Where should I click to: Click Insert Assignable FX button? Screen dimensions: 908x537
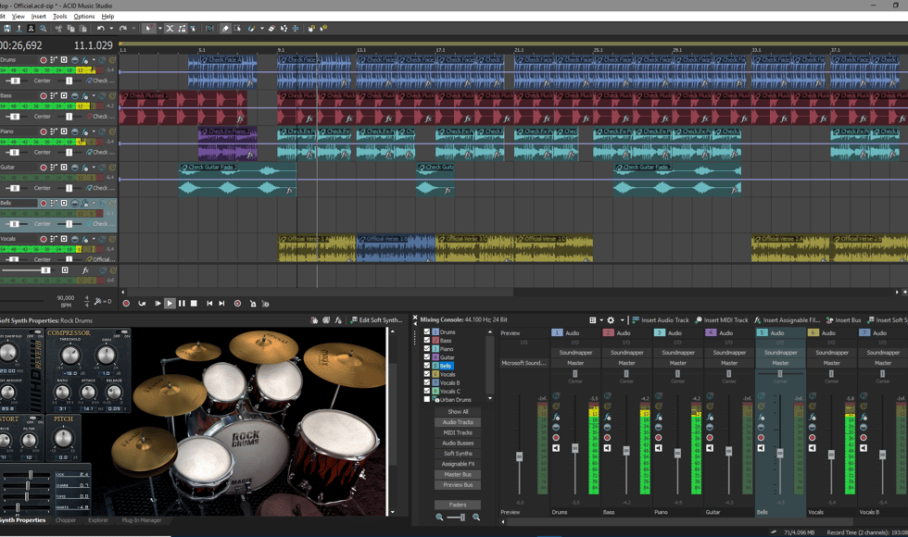tap(787, 320)
